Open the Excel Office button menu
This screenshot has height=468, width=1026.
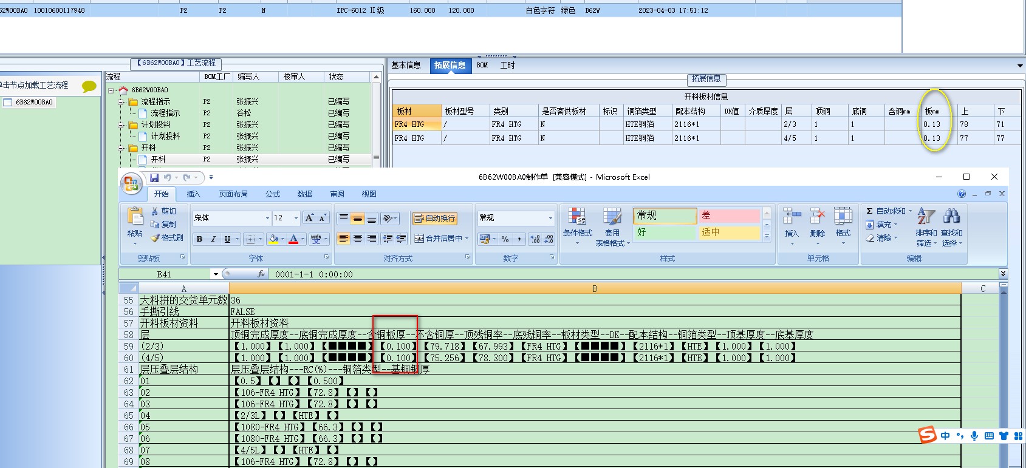pyautogui.click(x=131, y=183)
